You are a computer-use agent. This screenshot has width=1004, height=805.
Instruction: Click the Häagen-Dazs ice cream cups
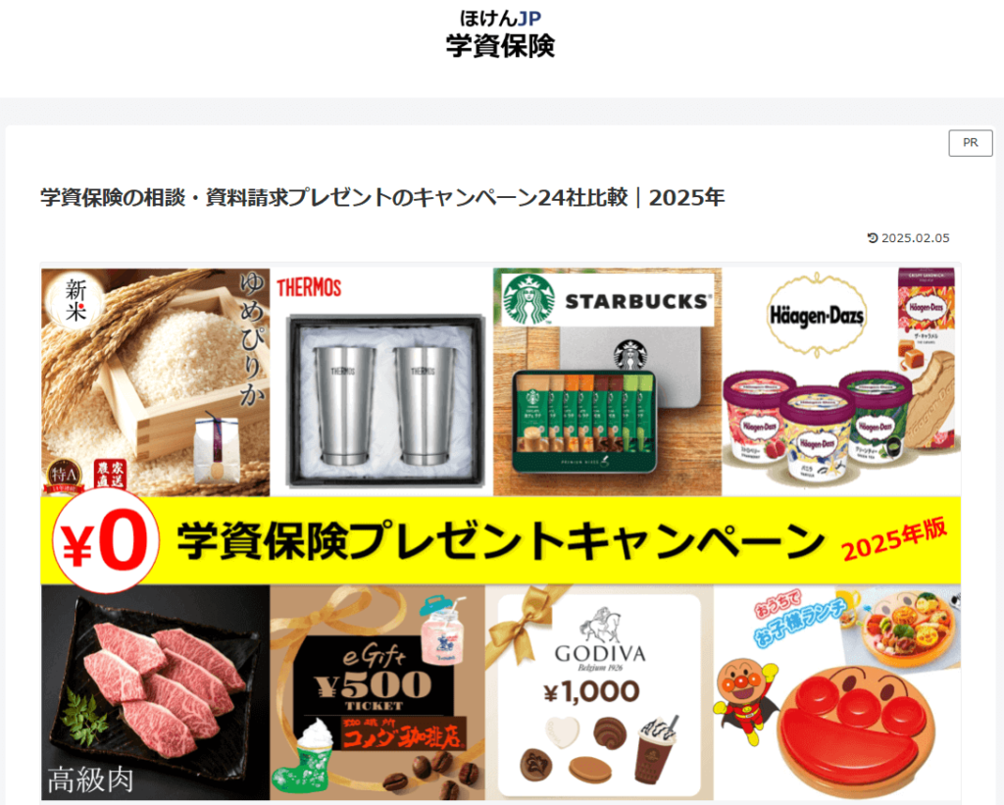point(817,424)
